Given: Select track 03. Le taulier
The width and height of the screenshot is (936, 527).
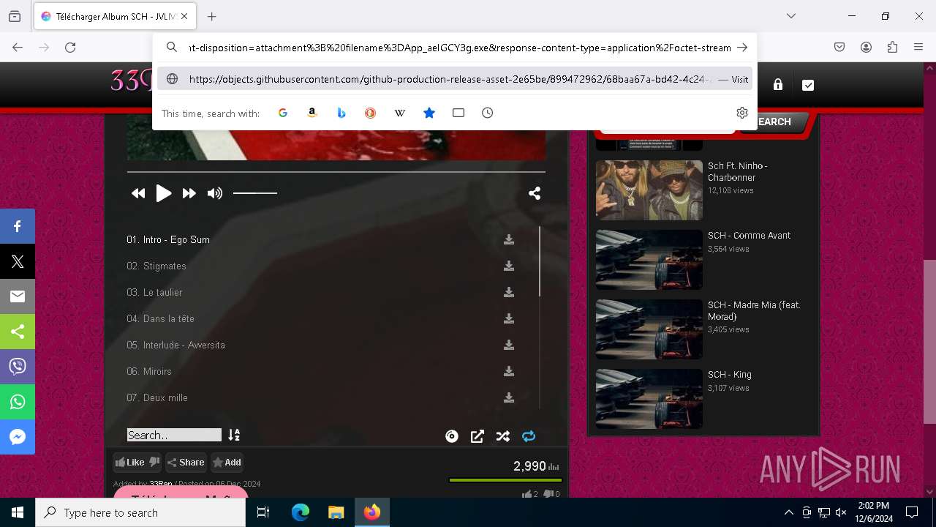Looking at the screenshot, I should [x=154, y=292].
